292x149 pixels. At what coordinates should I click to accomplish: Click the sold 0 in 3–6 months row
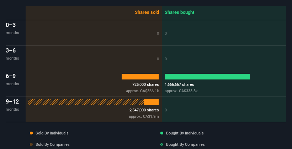point(158,59)
